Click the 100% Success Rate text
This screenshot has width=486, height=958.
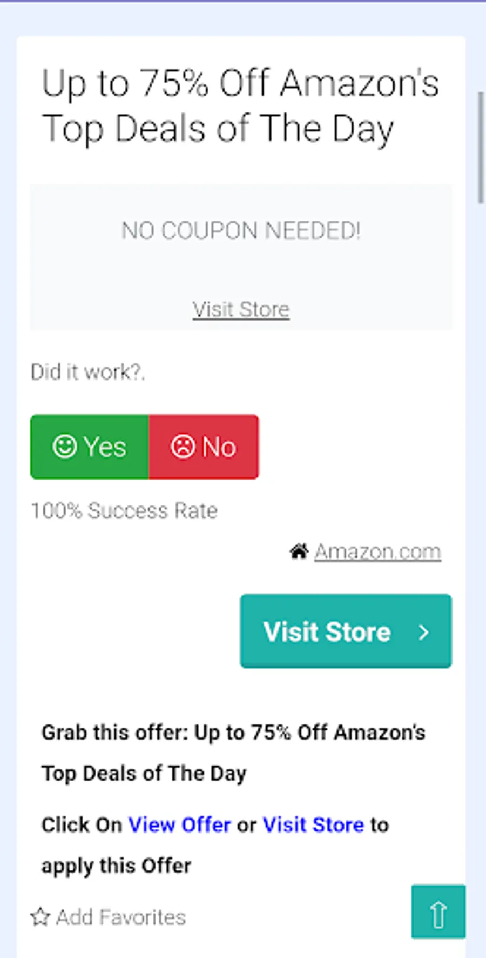[x=124, y=511]
